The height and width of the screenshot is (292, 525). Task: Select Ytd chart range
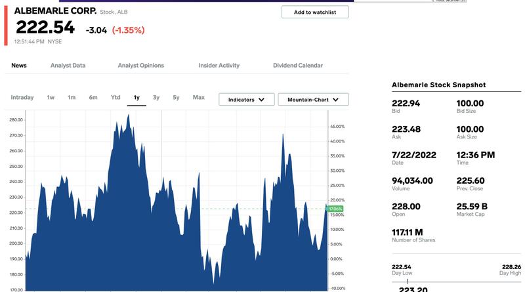pyautogui.click(x=115, y=97)
